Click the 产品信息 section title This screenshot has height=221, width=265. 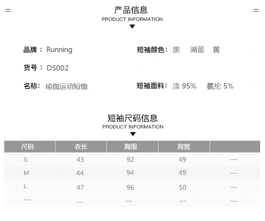pyautogui.click(x=131, y=10)
